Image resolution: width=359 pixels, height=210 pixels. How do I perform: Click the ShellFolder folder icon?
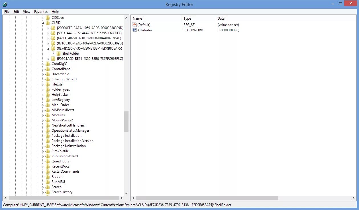pos(58,54)
